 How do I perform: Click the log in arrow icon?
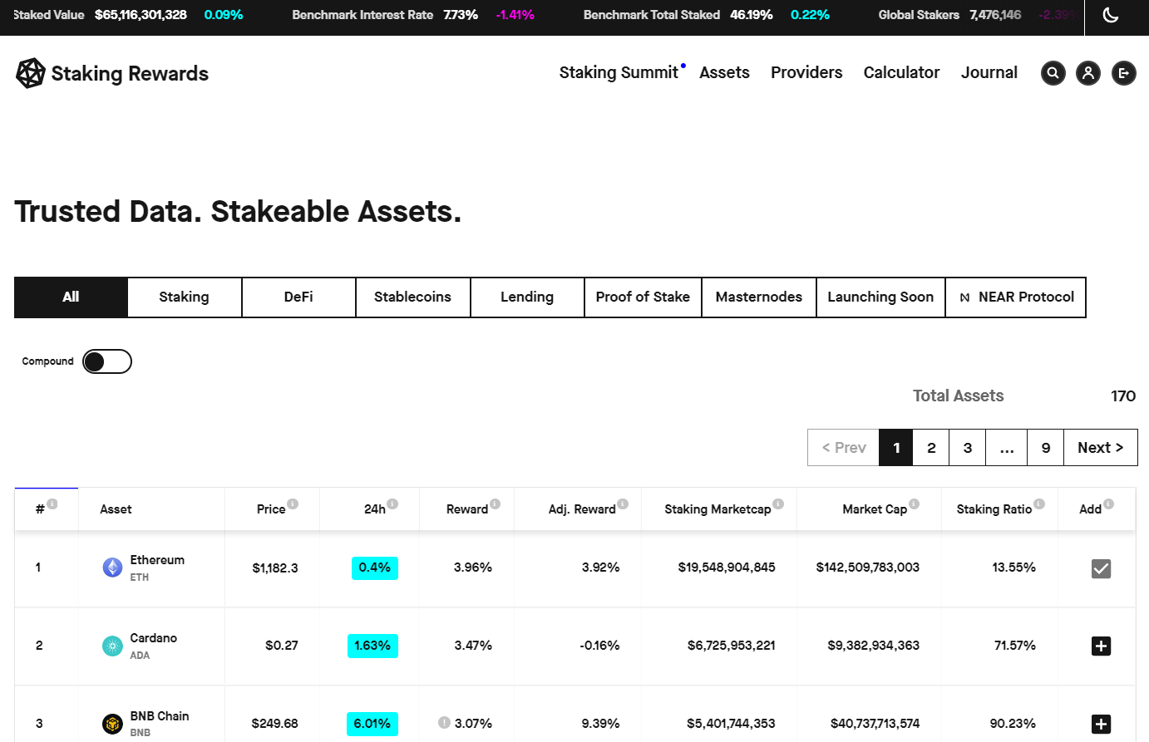(1124, 73)
